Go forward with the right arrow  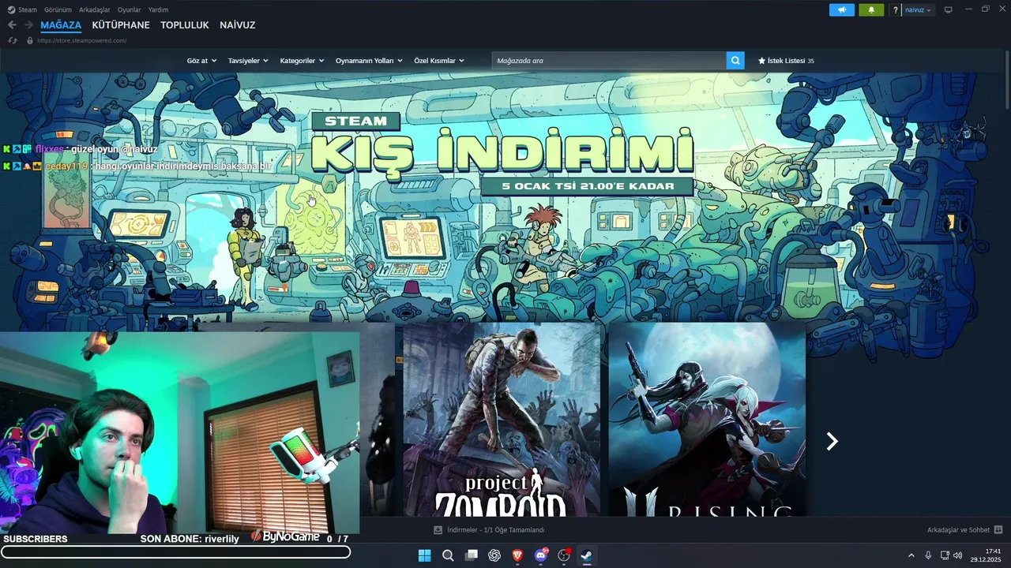click(x=28, y=25)
